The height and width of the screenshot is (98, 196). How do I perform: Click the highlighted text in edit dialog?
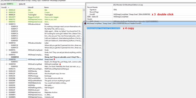pos(103,28)
